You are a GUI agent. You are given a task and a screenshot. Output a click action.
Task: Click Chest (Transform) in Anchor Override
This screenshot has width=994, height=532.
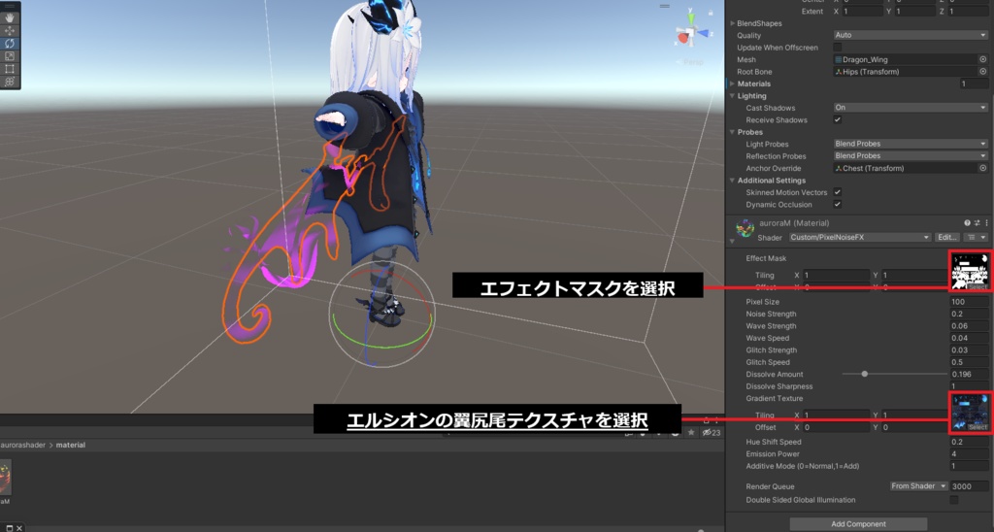click(873, 168)
